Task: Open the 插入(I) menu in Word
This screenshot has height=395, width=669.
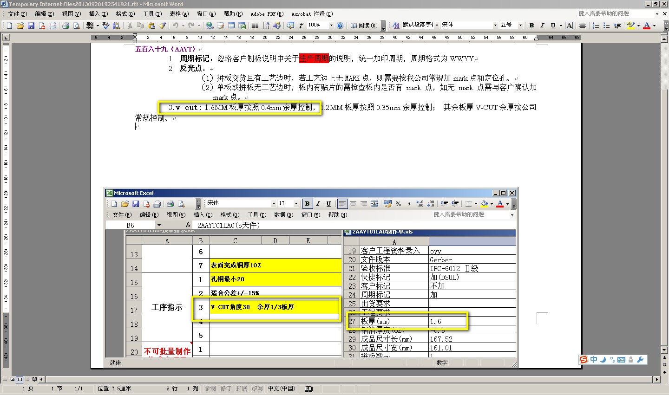Action: coord(98,14)
